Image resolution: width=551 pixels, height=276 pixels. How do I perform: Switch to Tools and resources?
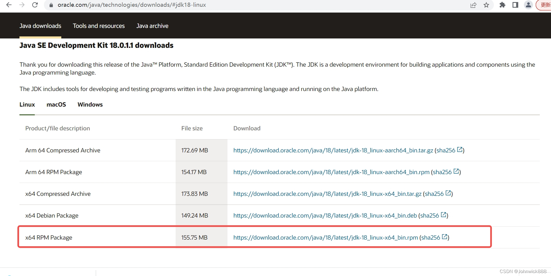[98, 26]
